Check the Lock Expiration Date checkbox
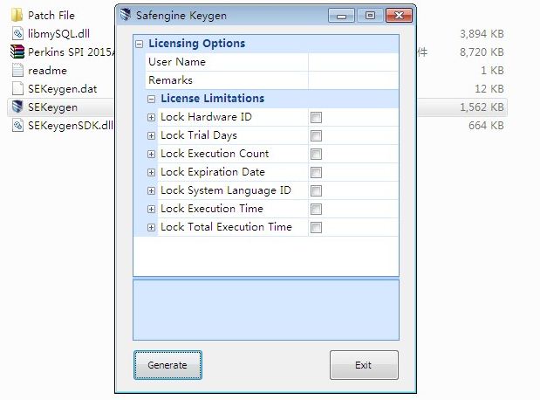Screen dimensions: 540x400 pos(316,173)
